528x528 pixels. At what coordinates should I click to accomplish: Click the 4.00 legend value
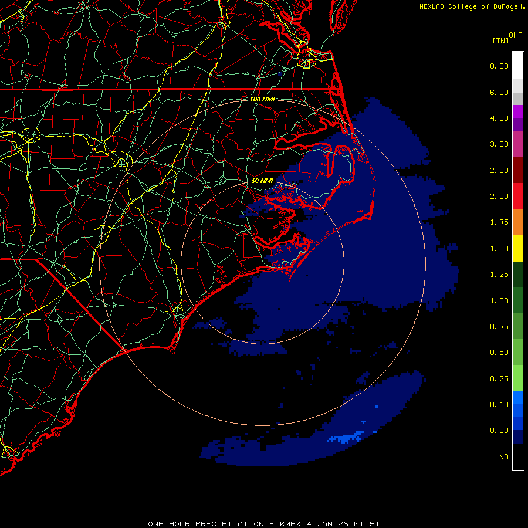tap(499, 118)
